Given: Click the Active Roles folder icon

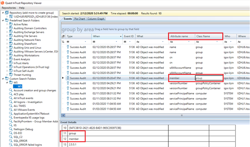Looking at the screenshot, I should [11, 24].
